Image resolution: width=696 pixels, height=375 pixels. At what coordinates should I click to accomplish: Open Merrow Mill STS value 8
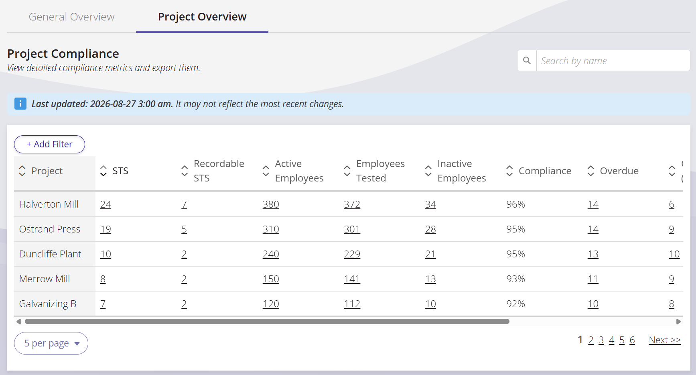tap(103, 279)
